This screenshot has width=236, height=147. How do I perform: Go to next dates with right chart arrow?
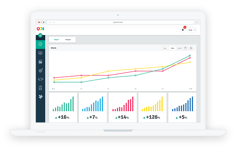coord(192,89)
